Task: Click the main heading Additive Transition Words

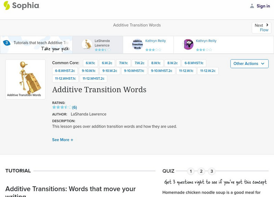Action: [99, 90]
